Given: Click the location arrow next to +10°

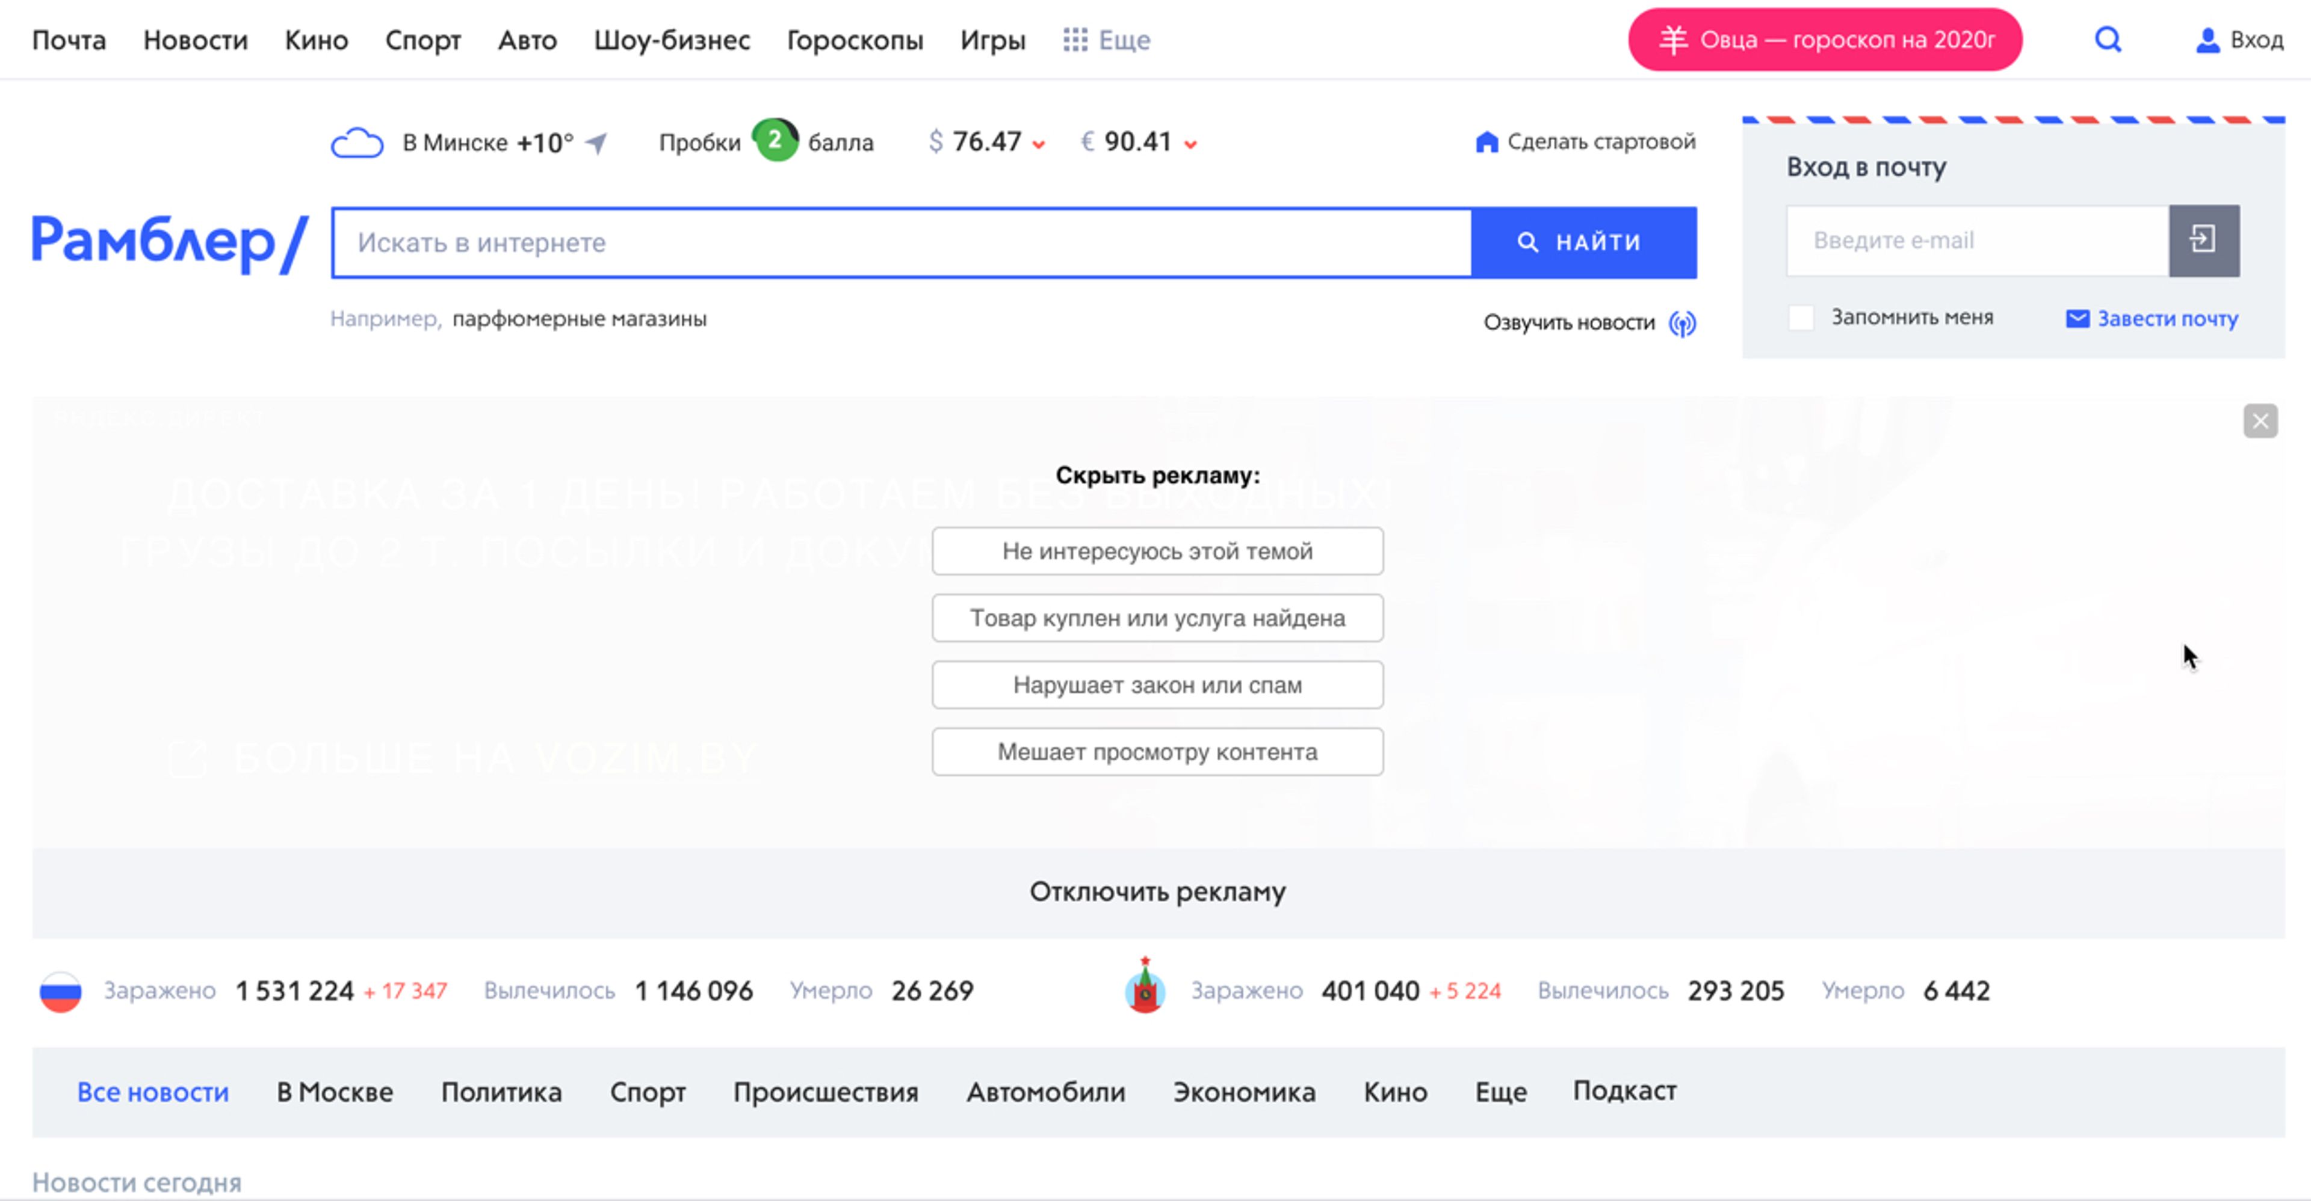Looking at the screenshot, I should click(596, 143).
